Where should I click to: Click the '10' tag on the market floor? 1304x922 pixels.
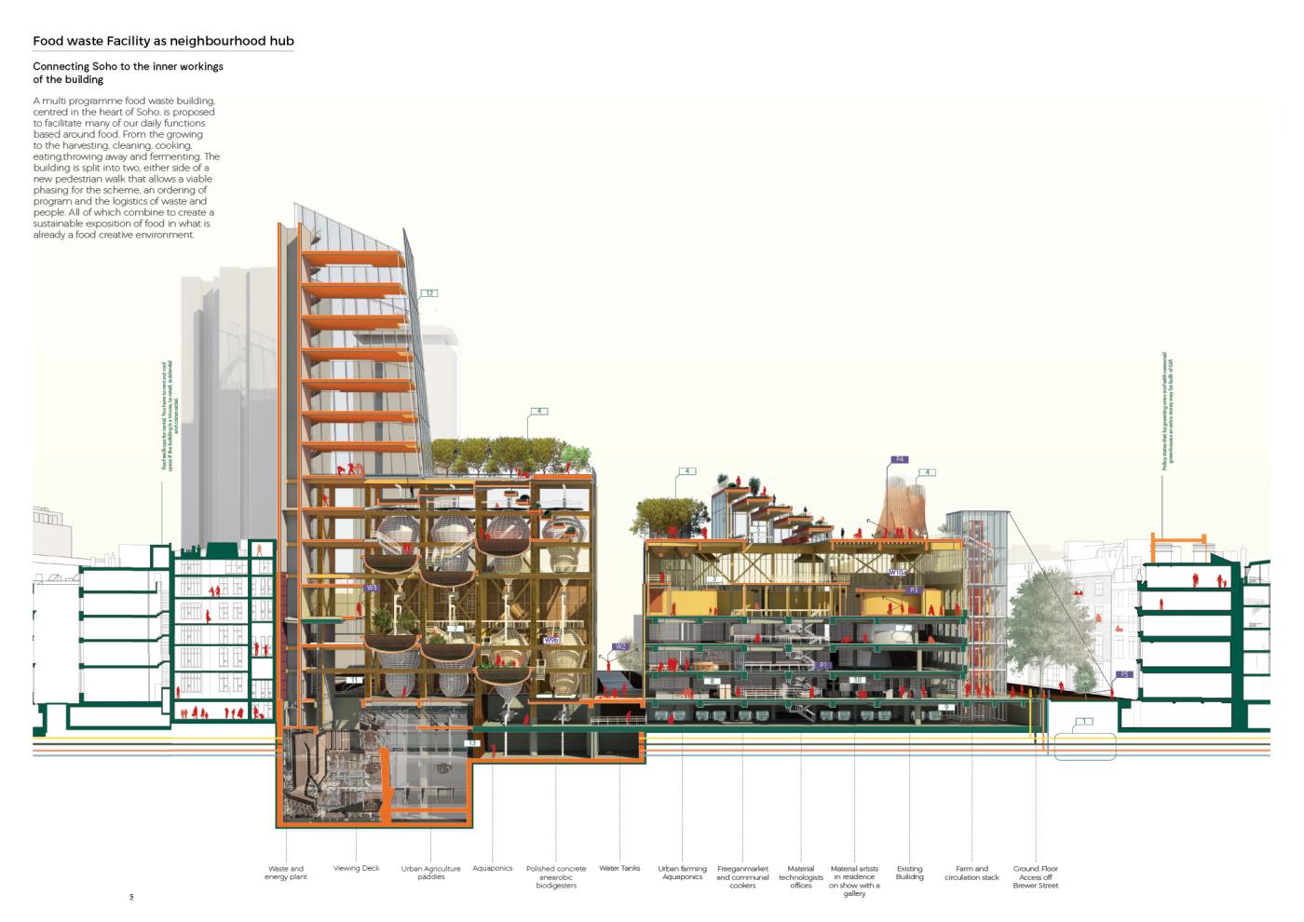tap(858, 680)
